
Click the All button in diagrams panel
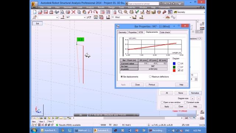click(167, 93)
